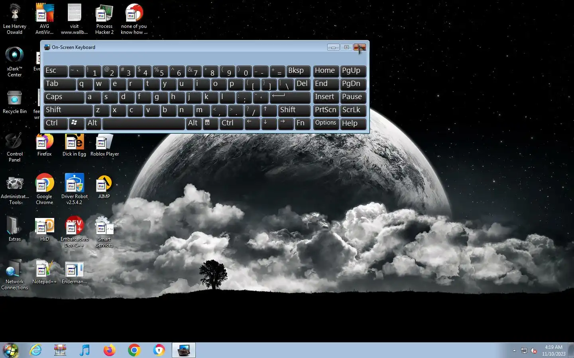
Task: Open the music note app in taskbar
Action: click(x=85, y=350)
